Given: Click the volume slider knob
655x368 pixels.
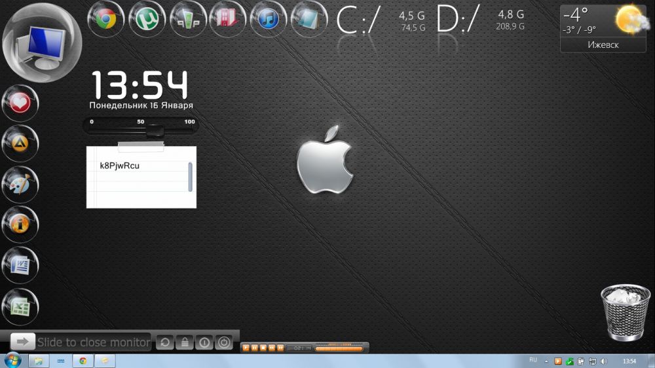Looking at the screenshot, I should [155, 131].
